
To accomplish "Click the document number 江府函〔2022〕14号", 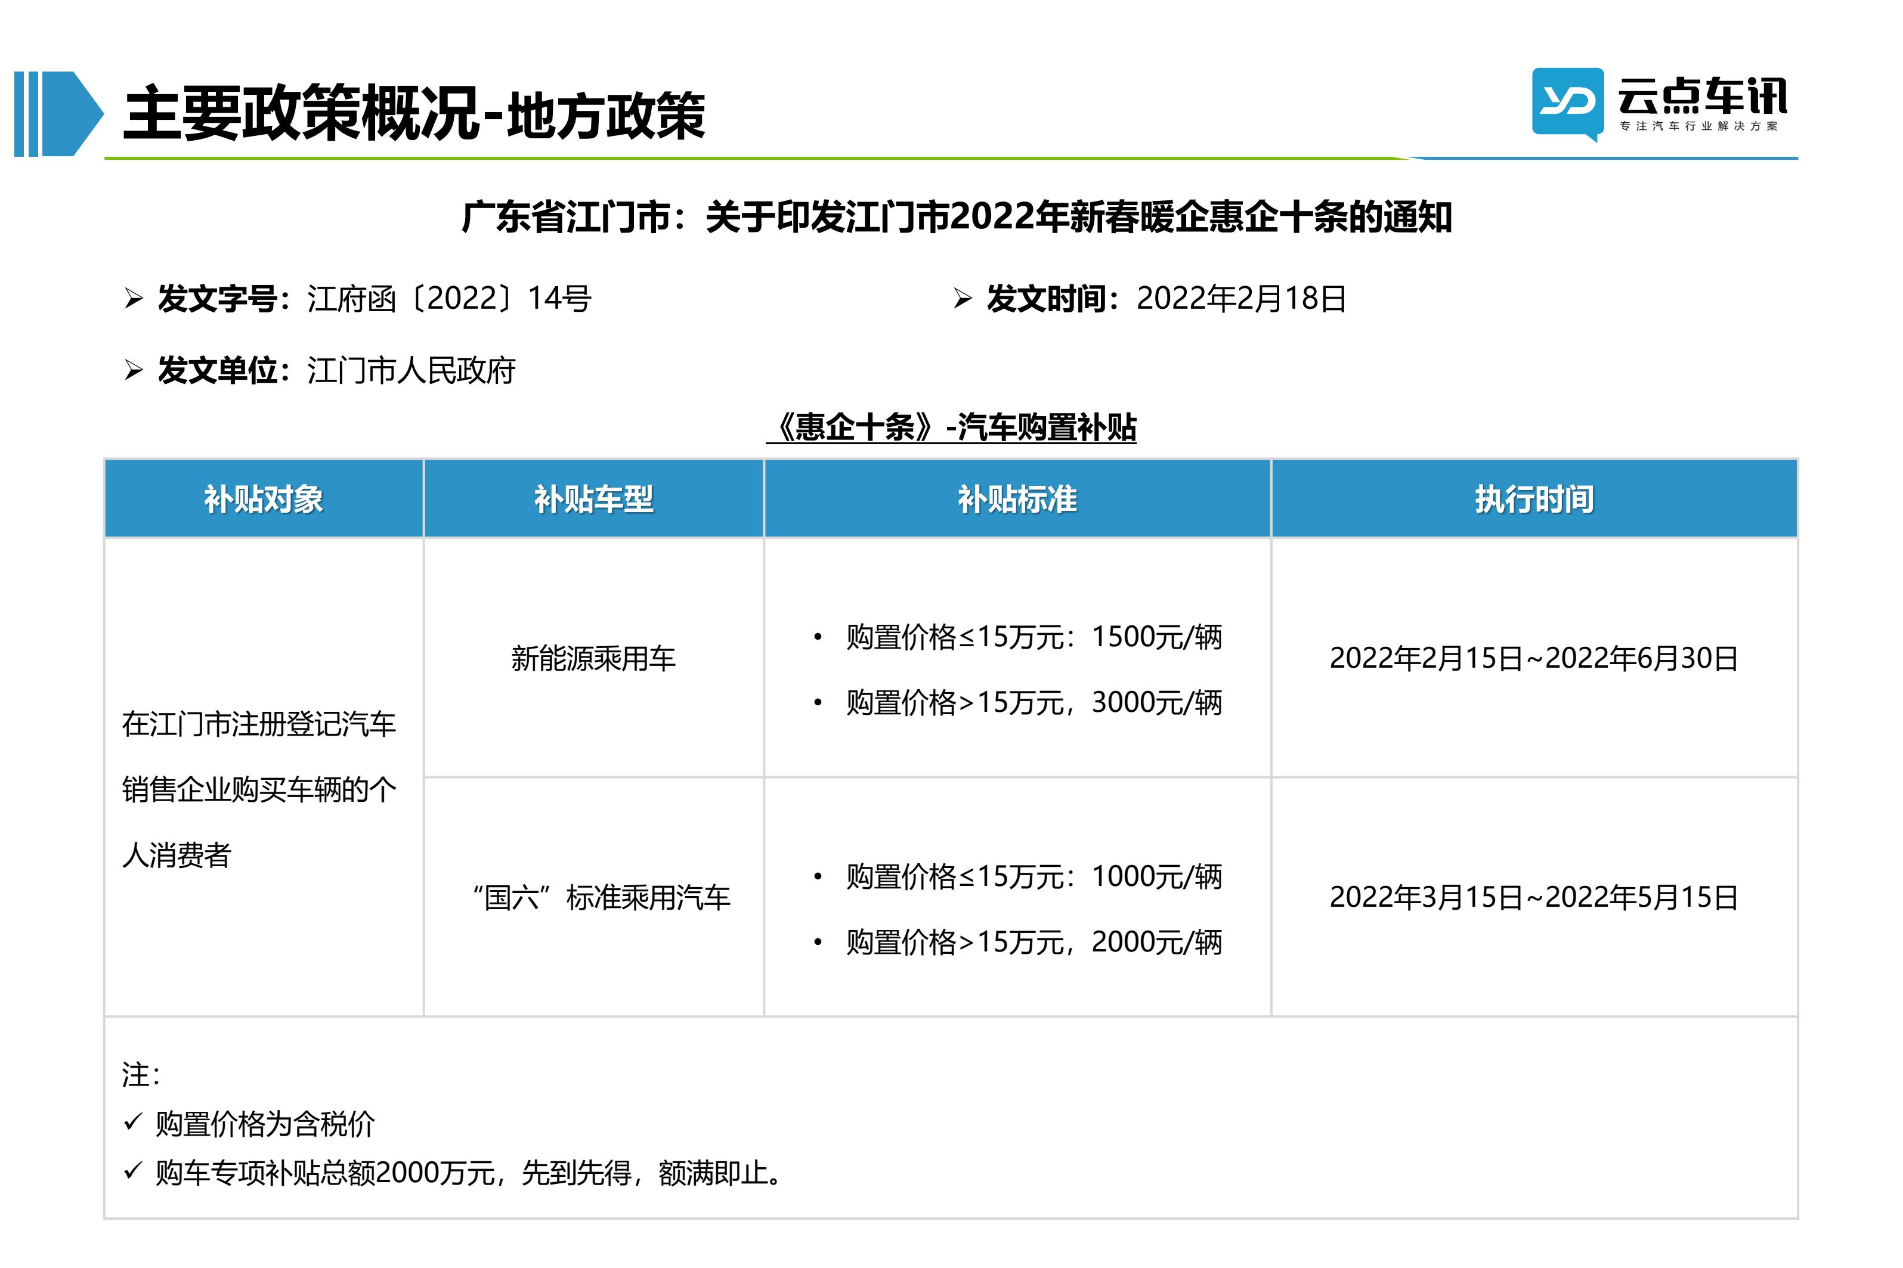I will click(449, 299).
